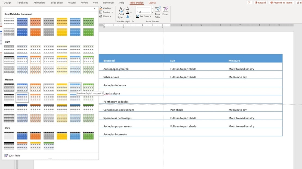Image resolution: width=302 pixels, height=169 pixels.
Task: Select the Draw Table tool
Action: coord(158,12)
